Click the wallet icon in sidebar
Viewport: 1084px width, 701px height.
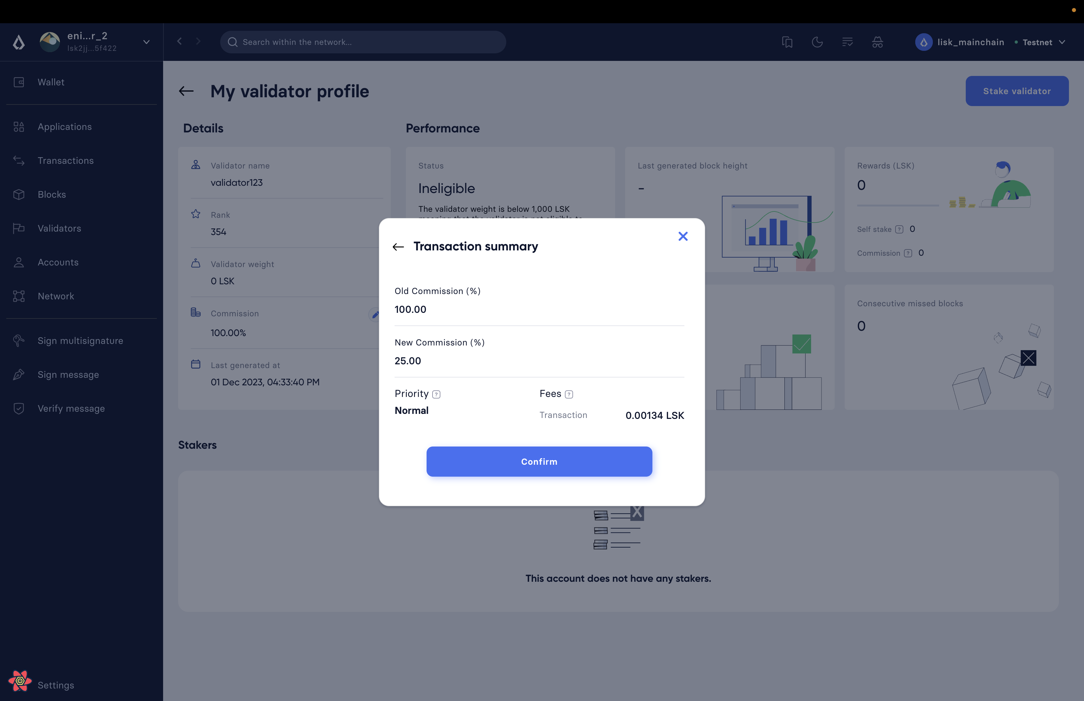pyautogui.click(x=19, y=81)
